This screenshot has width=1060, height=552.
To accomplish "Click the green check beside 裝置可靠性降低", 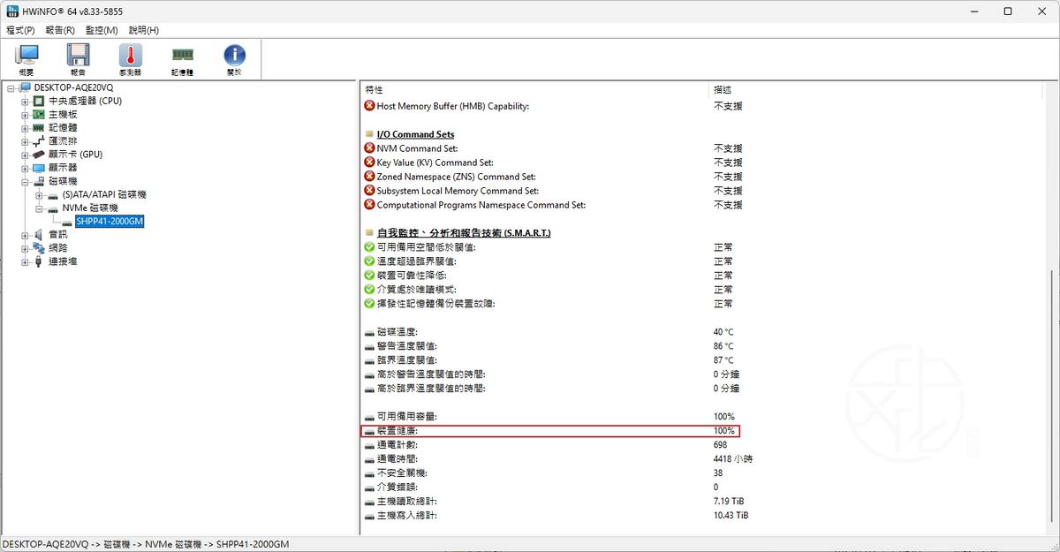I will pos(369,276).
